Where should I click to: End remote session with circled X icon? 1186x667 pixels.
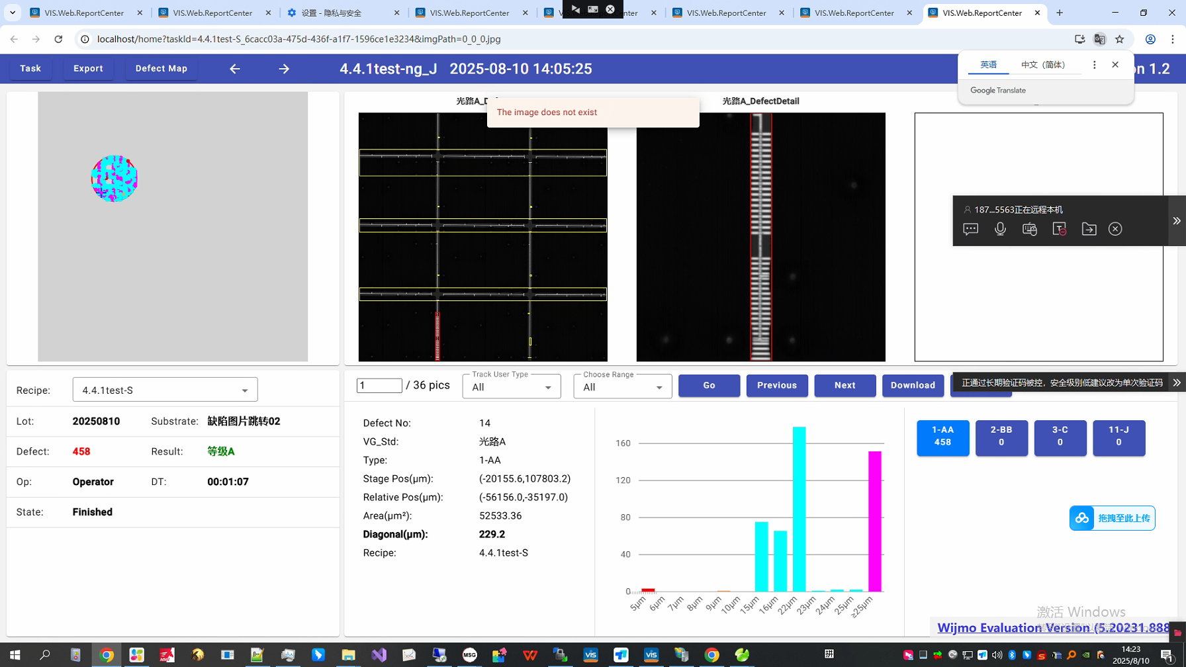click(x=1115, y=229)
